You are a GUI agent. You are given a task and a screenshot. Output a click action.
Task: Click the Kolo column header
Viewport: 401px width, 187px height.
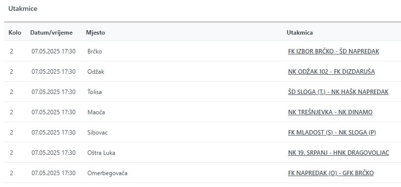[x=15, y=33]
